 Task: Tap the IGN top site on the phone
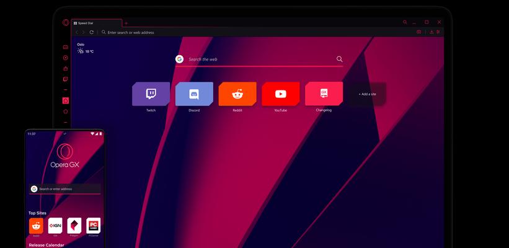pos(55,226)
